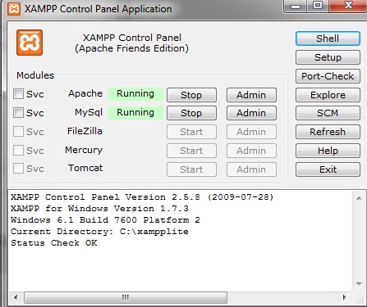
Task: Click the horizontal scrollbar thumb
Action: tap(126, 297)
